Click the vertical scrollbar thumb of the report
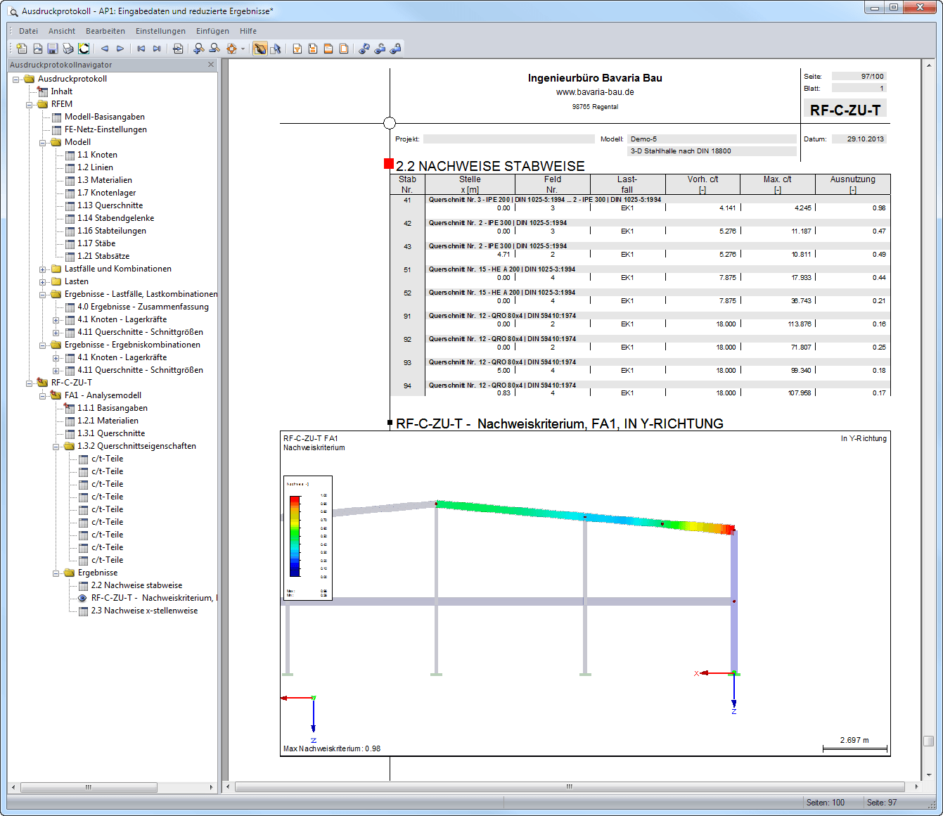Screen dimensions: 943x816 (929, 741)
